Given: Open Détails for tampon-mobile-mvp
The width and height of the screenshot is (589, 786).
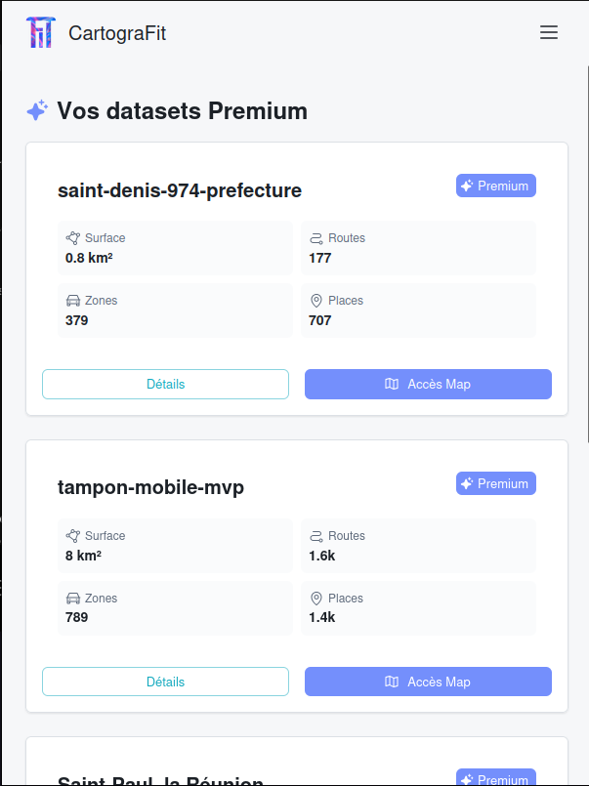Looking at the screenshot, I should pyautogui.click(x=165, y=682).
